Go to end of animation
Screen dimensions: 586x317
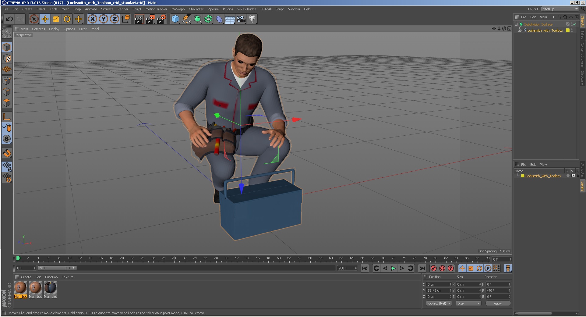[x=422, y=268]
